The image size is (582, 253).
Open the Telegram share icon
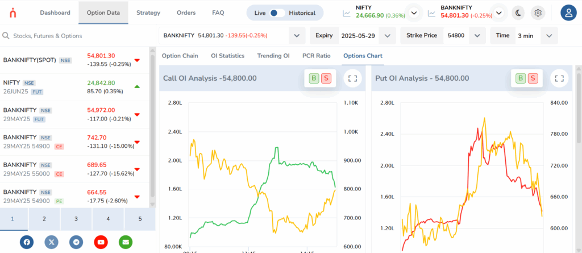[x=76, y=242]
